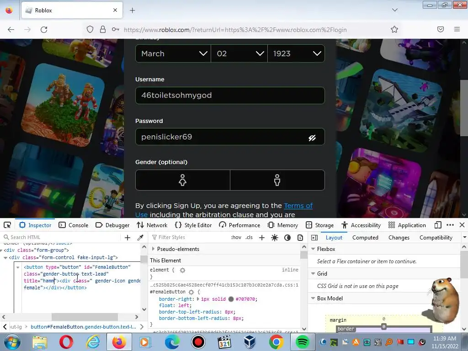
Task: Close the developer tools panel
Action: pos(462,225)
